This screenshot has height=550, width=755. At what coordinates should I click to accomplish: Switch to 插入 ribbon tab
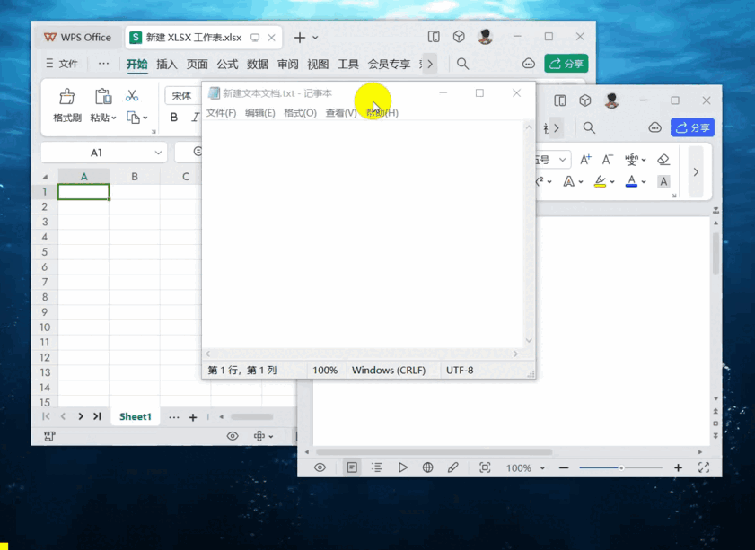pyautogui.click(x=167, y=64)
